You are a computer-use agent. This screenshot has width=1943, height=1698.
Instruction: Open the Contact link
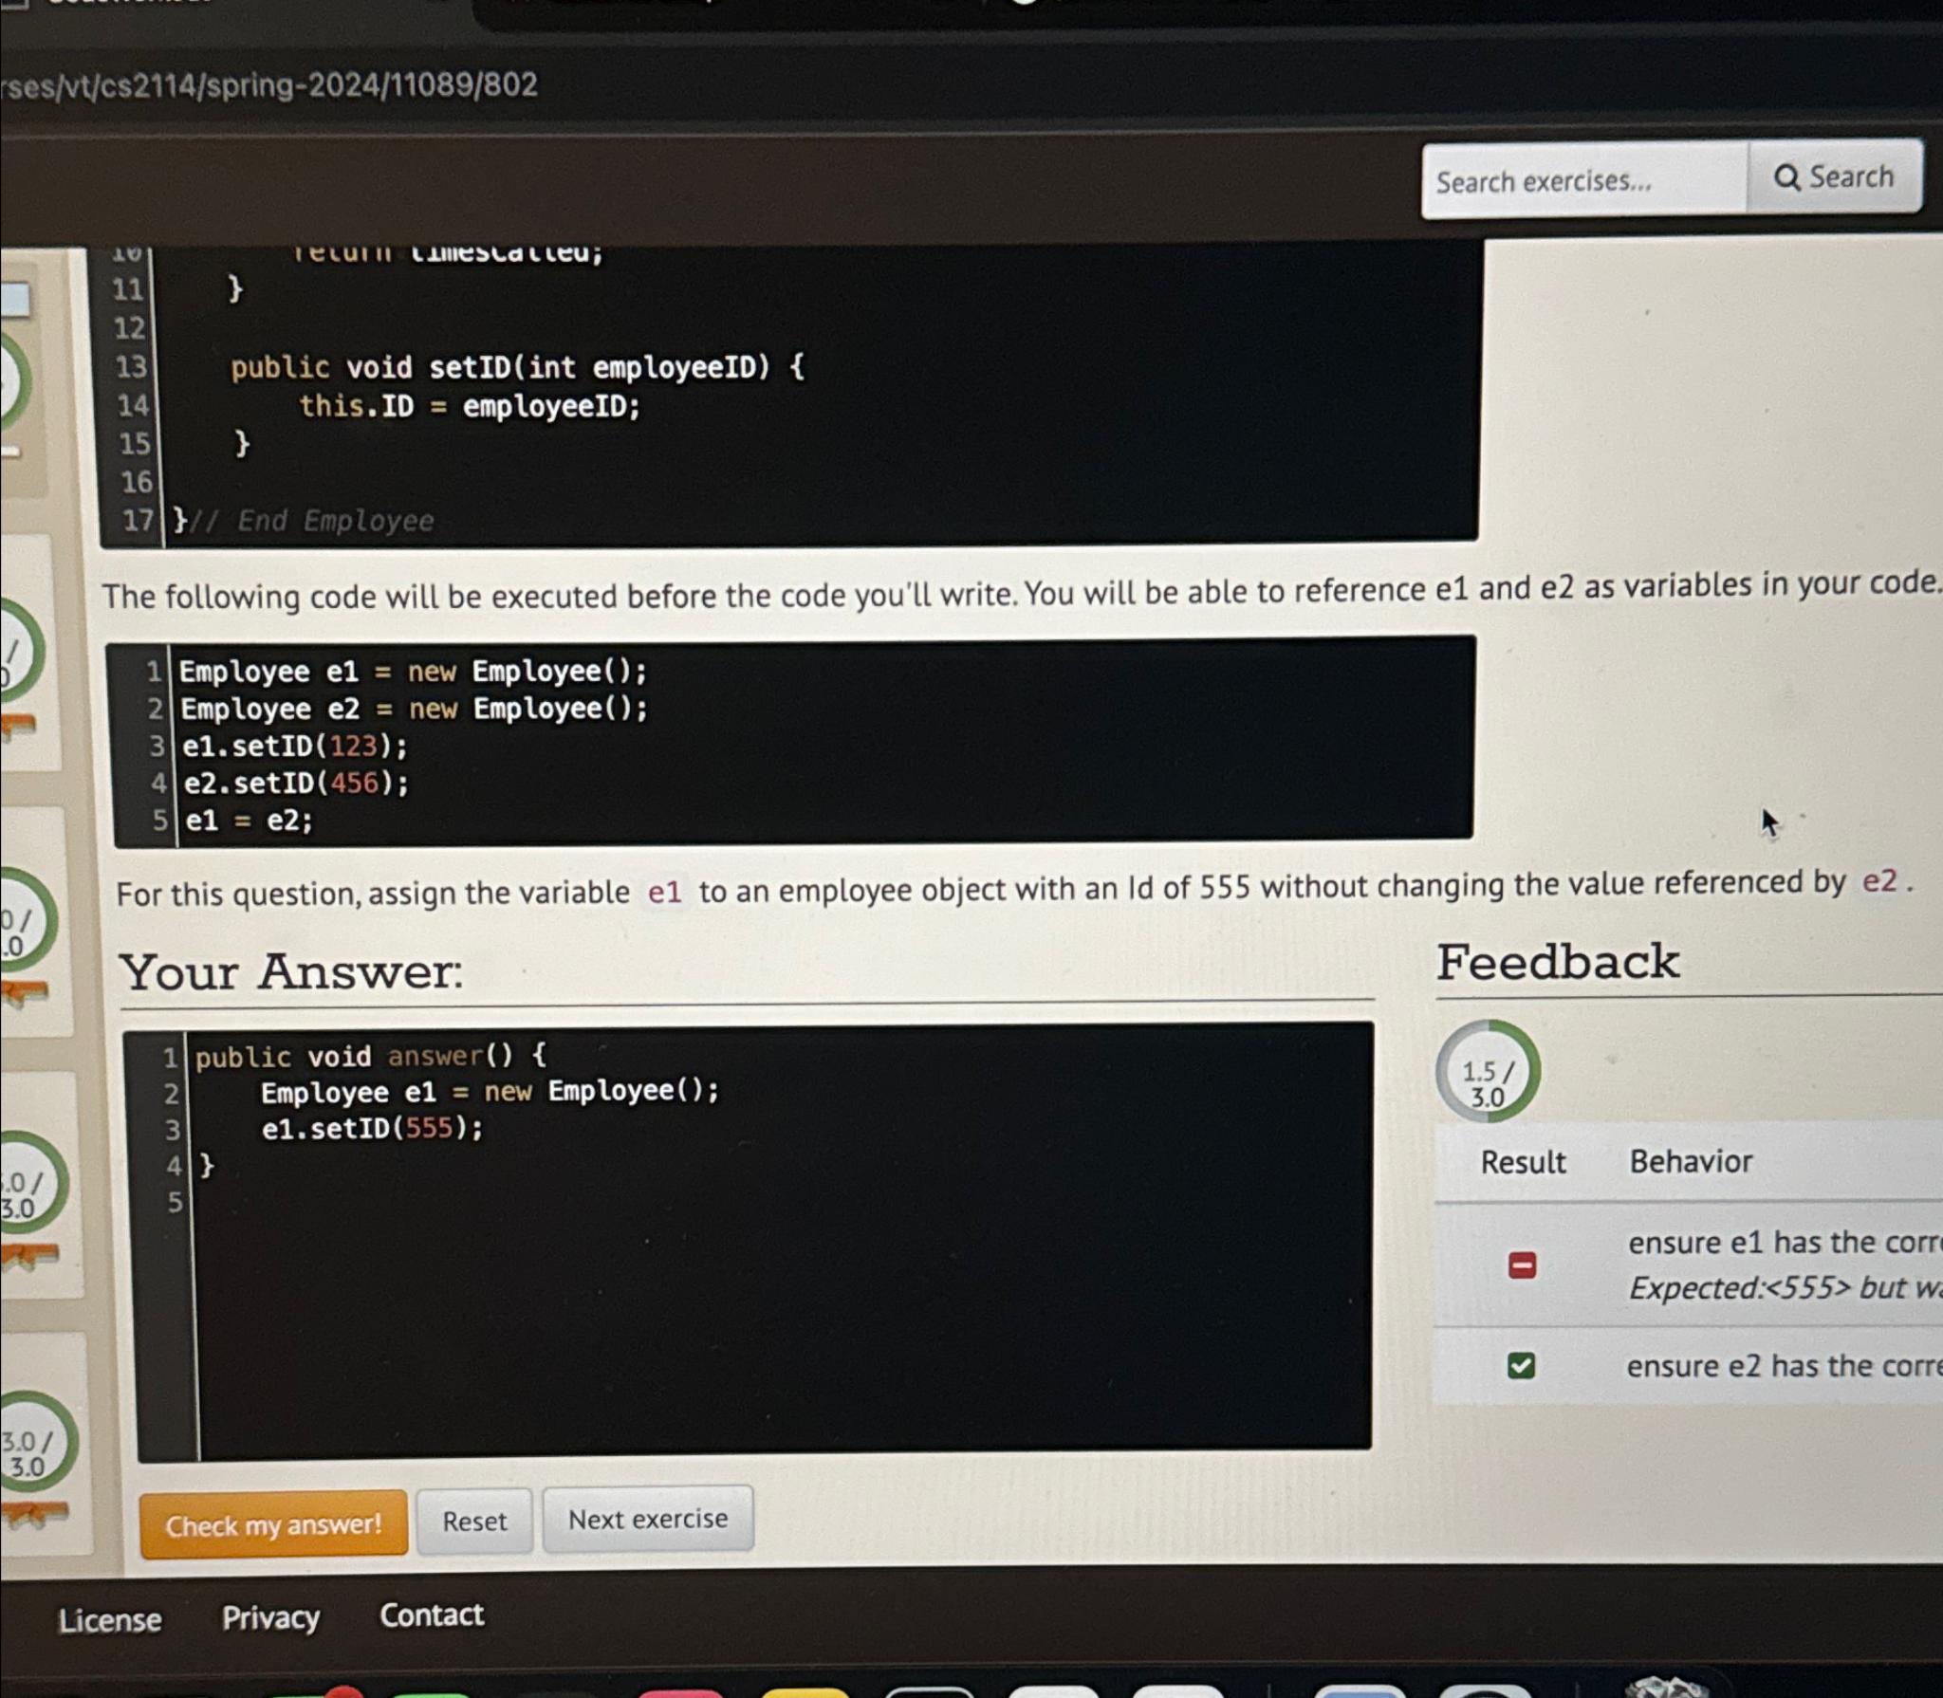(431, 1615)
